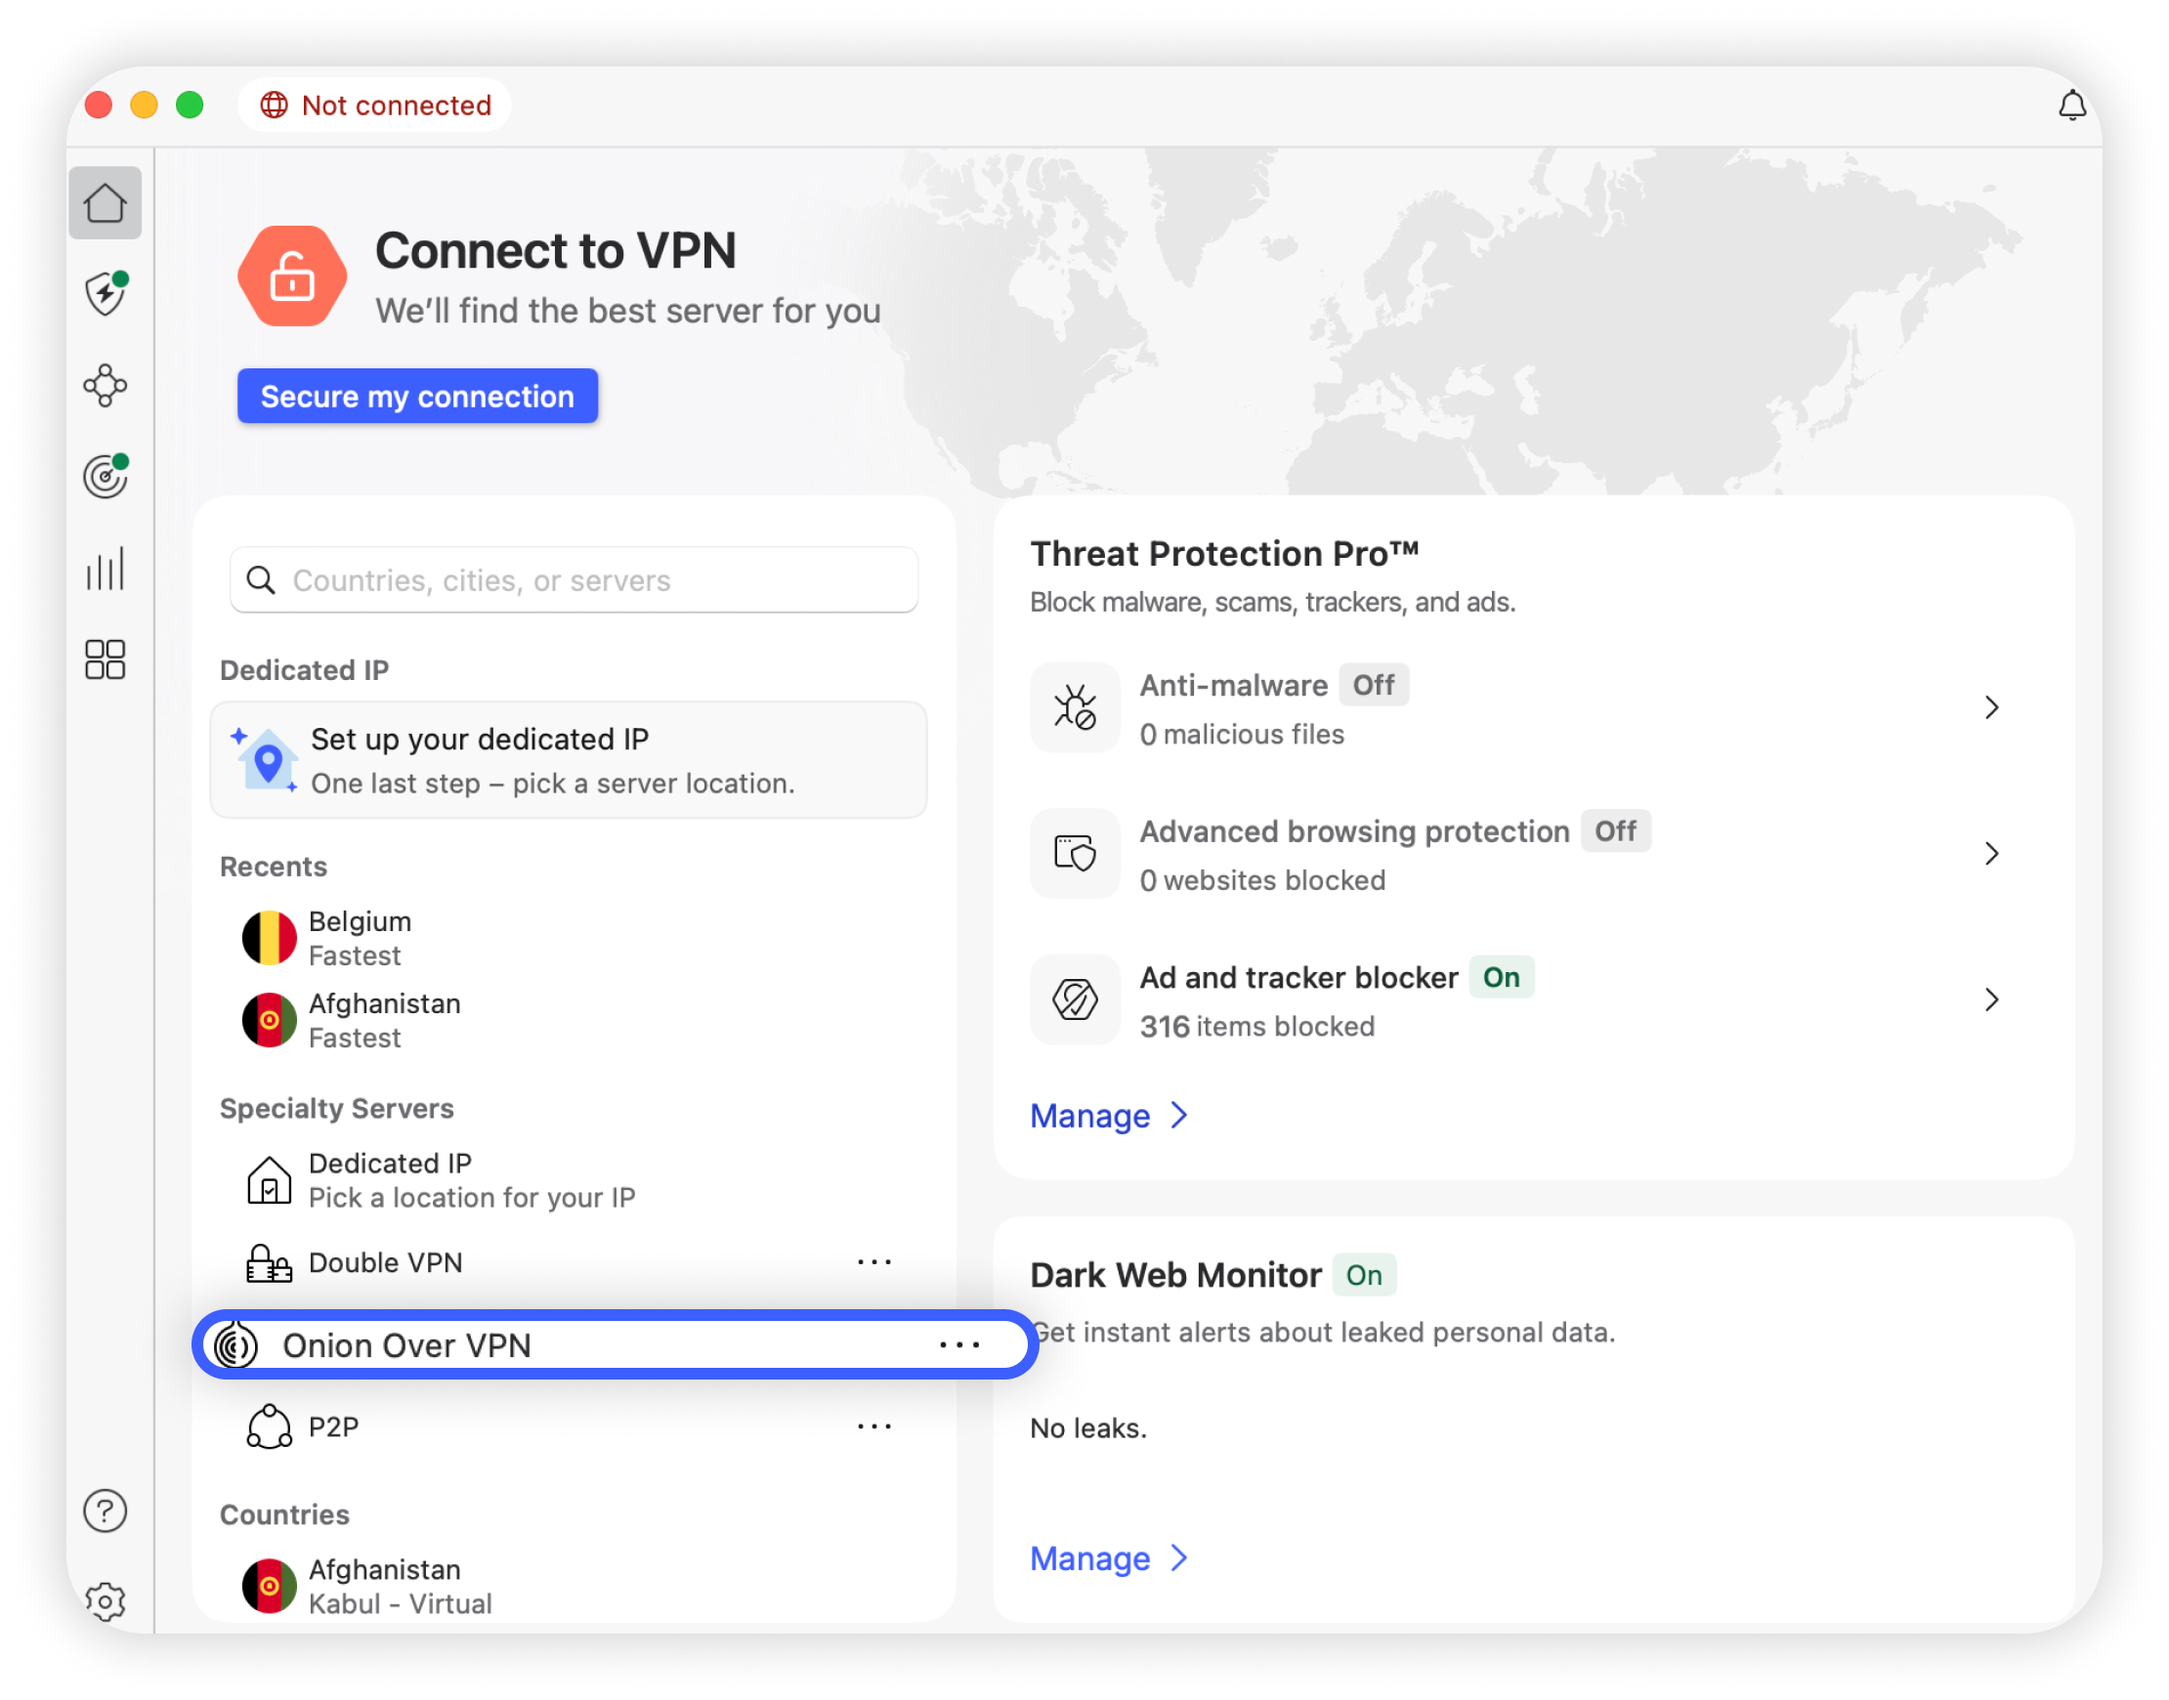The width and height of the screenshot is (2169, 1700).
Task: Select Belgium from Recents list
Action: click(359, 938)
